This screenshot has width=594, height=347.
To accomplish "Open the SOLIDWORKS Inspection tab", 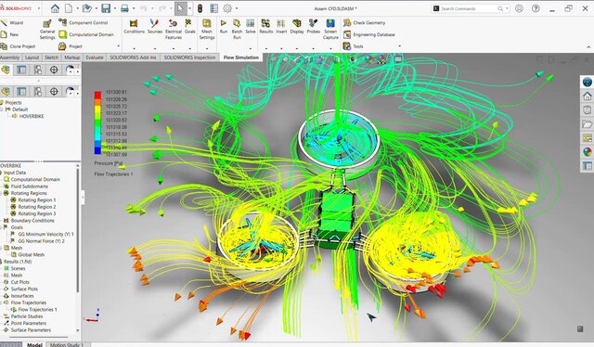I will [189, 58].
